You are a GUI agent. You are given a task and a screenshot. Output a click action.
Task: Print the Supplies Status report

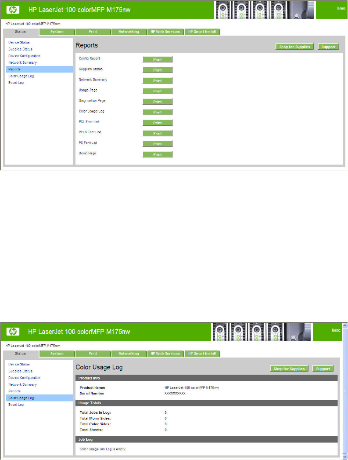(x=158, y=70)
